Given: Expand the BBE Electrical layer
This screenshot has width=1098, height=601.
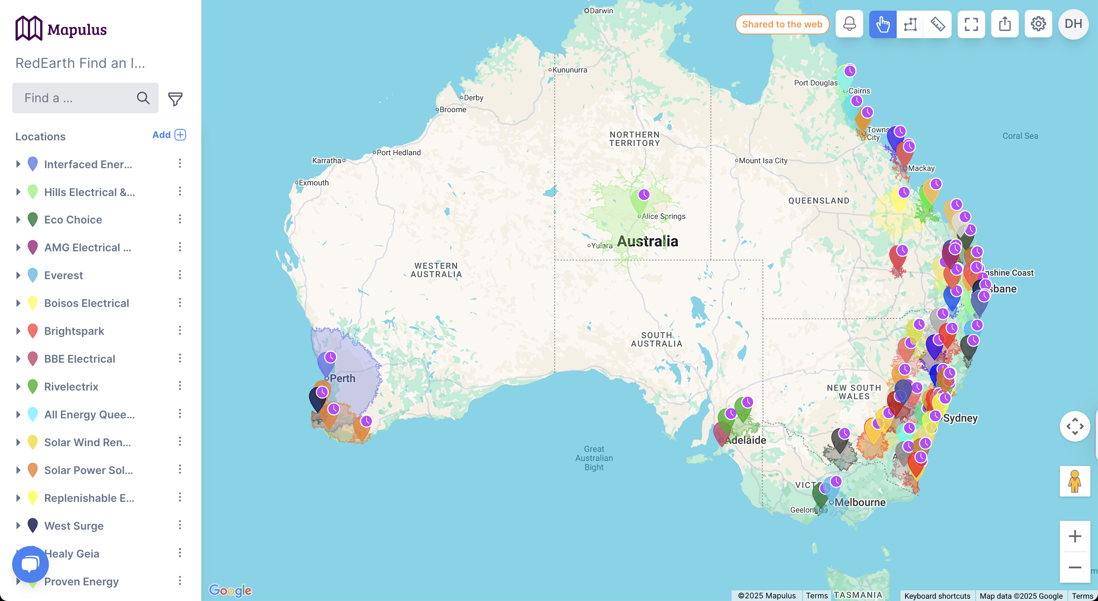Looking at the screenshot, I should click(18, 359).
